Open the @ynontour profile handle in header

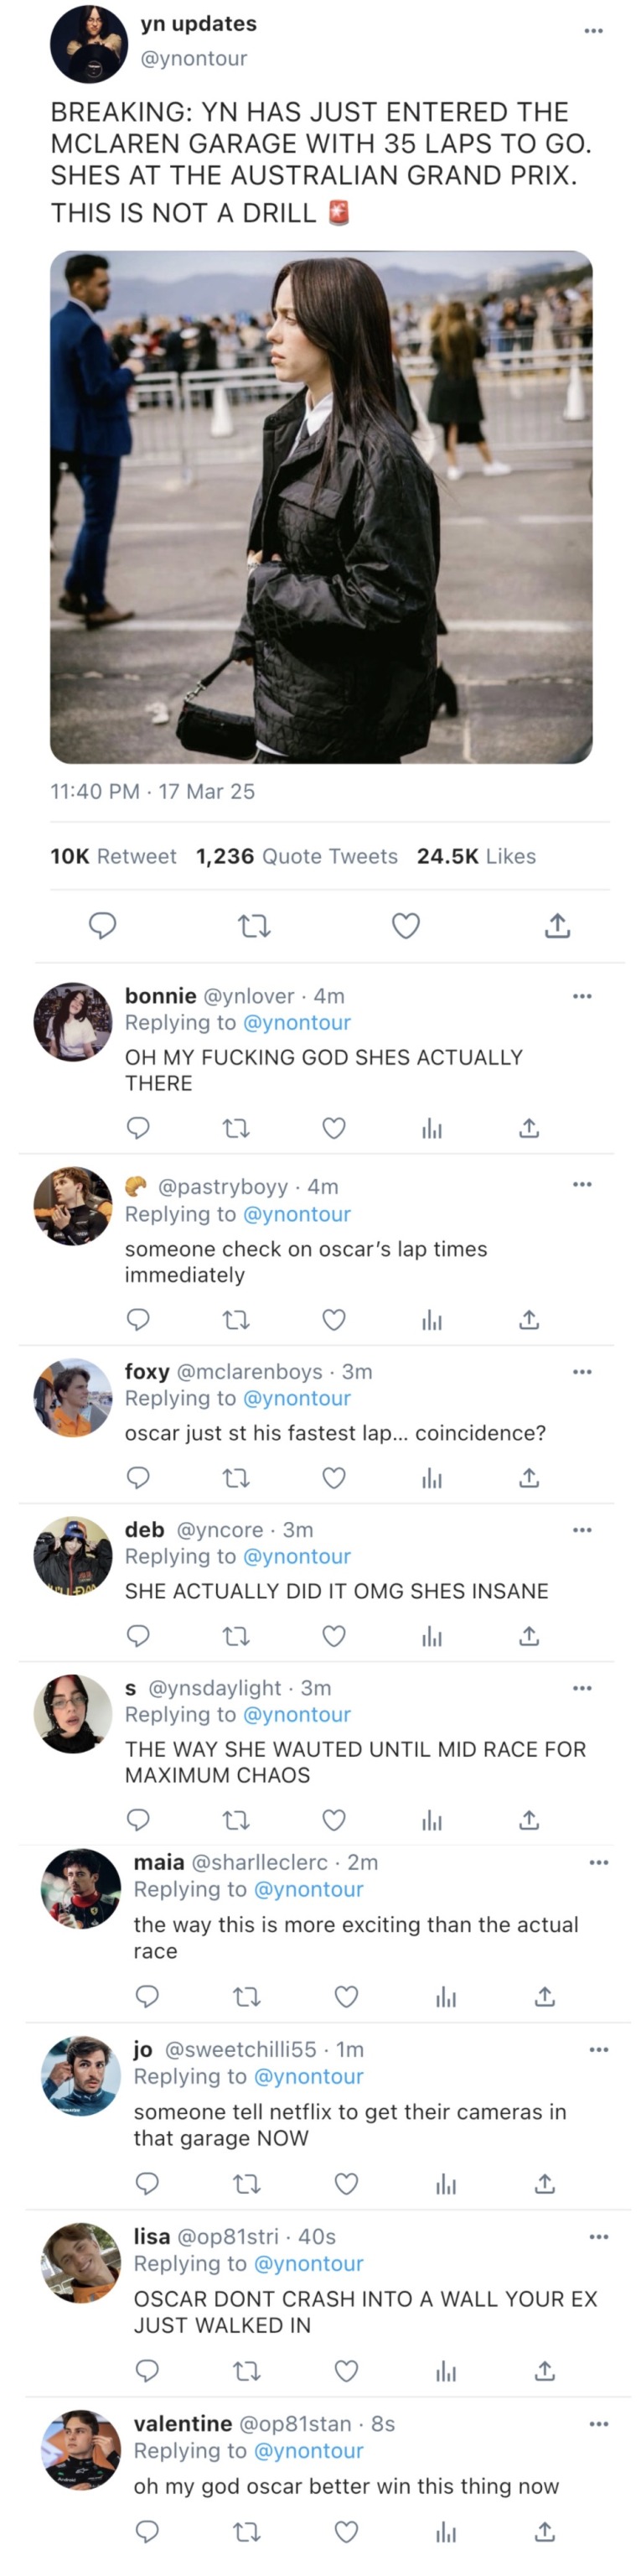click(x=193, y=58)
